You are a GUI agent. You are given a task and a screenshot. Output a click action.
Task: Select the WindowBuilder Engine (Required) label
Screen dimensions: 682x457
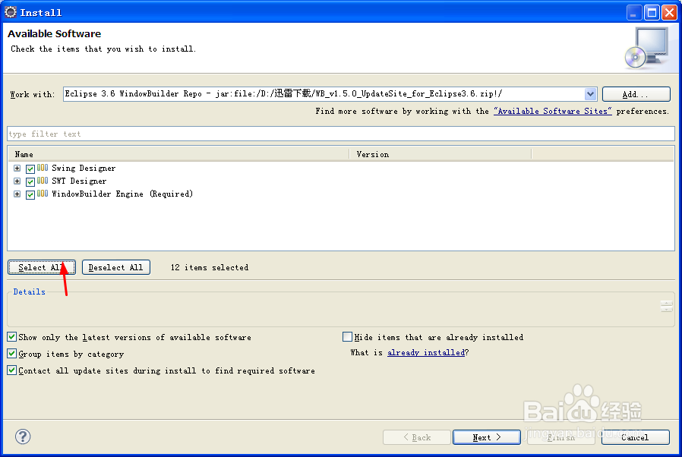tap(122, 194)
